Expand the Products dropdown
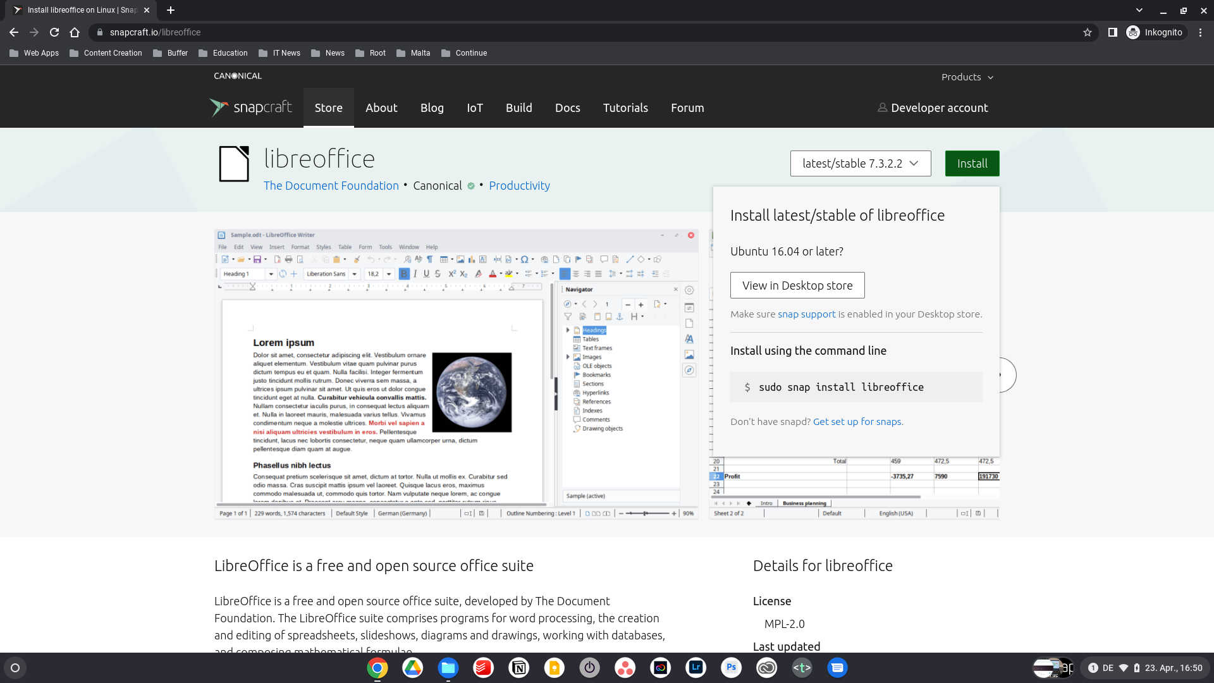1214x683 pixels. point(967,77)
